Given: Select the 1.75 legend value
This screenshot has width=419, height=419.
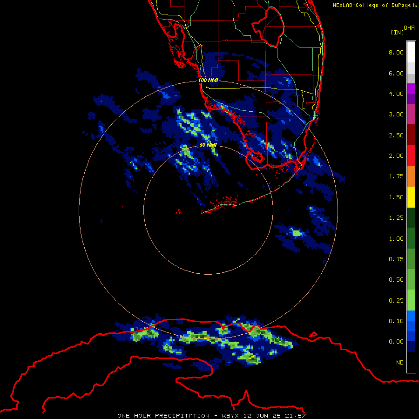Looking at the screenshot, I should 396,176.
